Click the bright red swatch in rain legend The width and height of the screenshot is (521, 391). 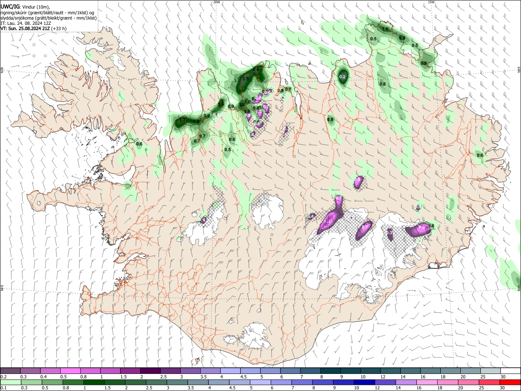point(510,382)
